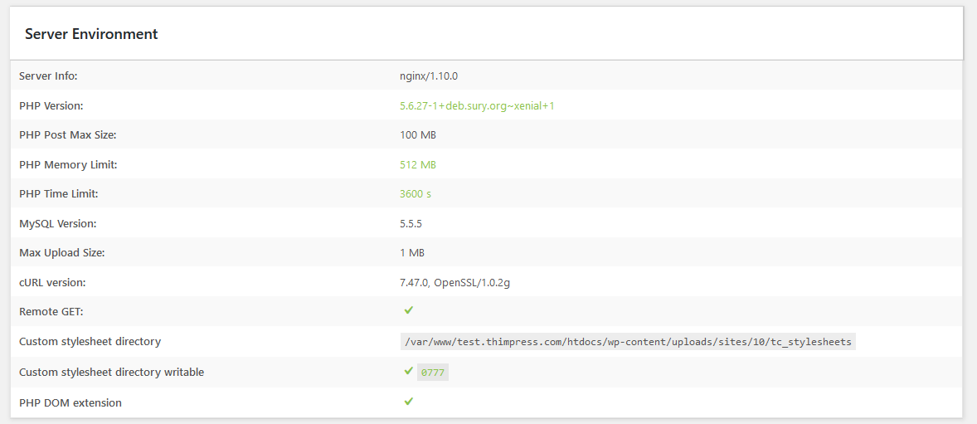Click the Remote GET green checkmark icon

(x=408, y=309)
